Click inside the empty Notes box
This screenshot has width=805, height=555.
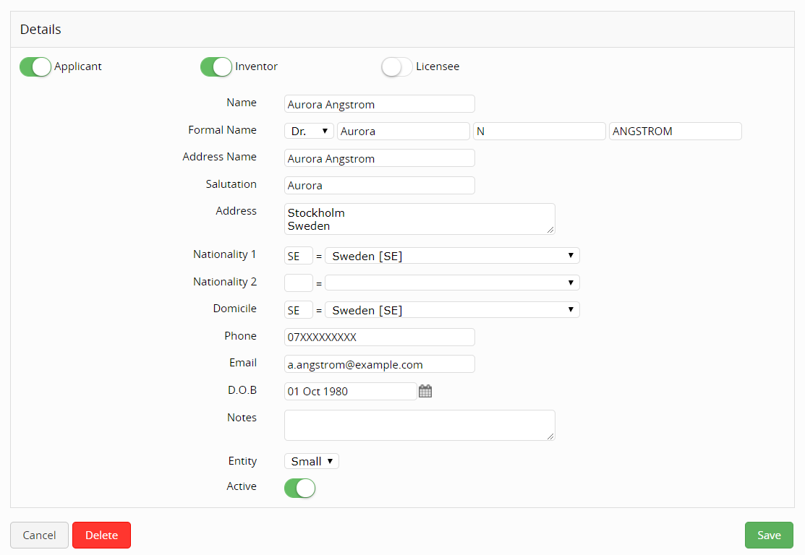click(x=419, y=425)
